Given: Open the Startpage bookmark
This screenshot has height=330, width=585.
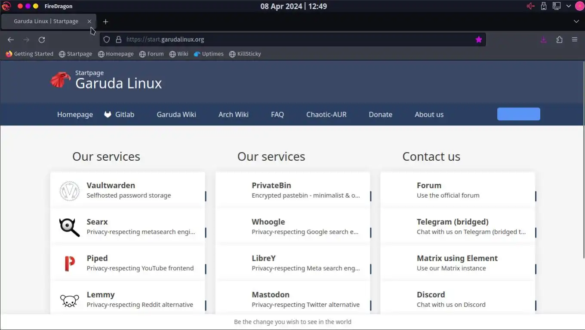Looking at the screenshot, I should click(x=75, y=54).
